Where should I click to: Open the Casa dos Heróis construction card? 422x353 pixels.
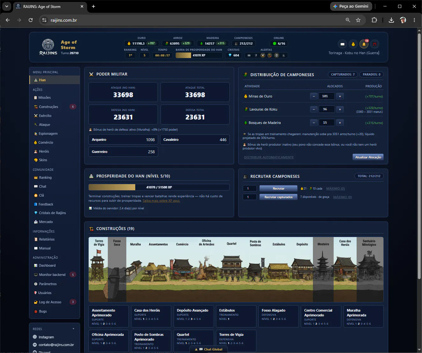coord(151,316)
